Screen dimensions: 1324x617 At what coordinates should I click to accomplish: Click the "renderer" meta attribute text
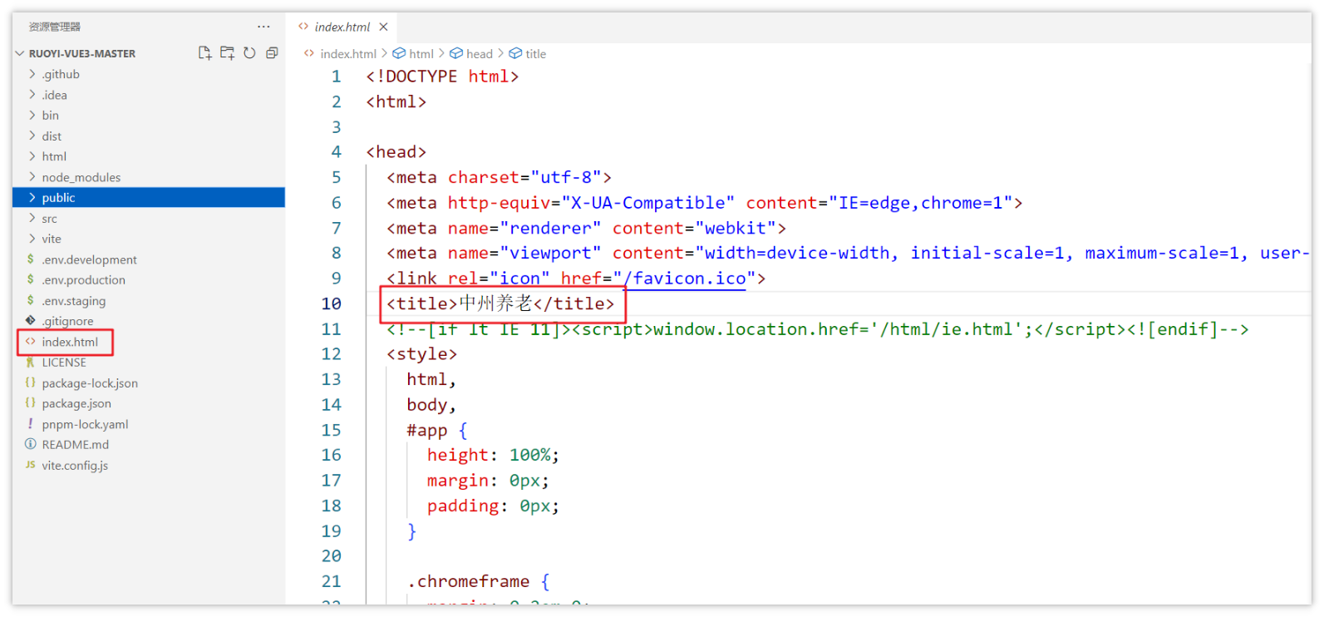pyautogui.click(x=550, y=228)
